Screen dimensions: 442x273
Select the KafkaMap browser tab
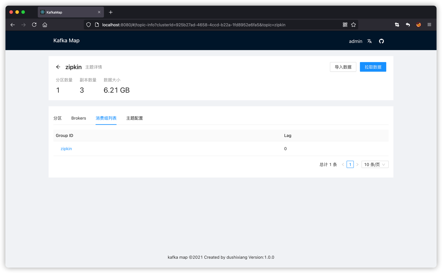[x=71, y=12]
